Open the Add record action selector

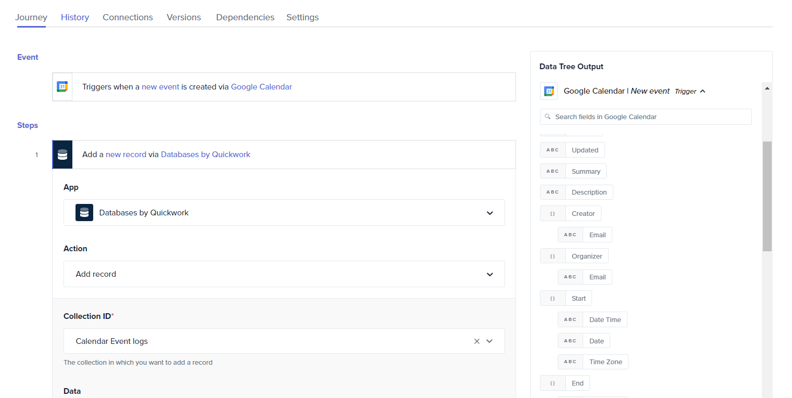284,274
